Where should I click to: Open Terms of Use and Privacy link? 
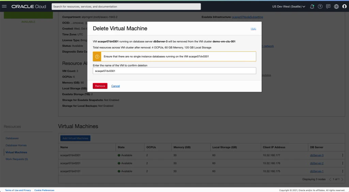click(x=18, y=190)
